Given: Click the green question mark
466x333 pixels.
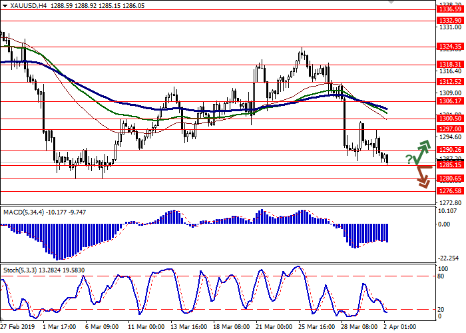Looking at the screenshot, I should tap(408, 159).
